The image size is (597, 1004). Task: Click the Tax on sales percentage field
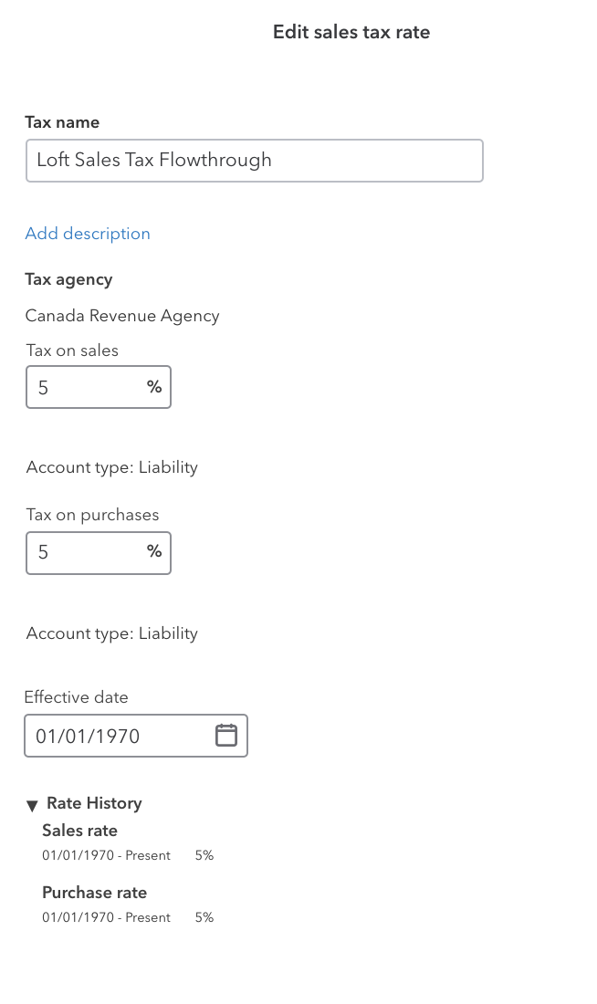point(87,388)
